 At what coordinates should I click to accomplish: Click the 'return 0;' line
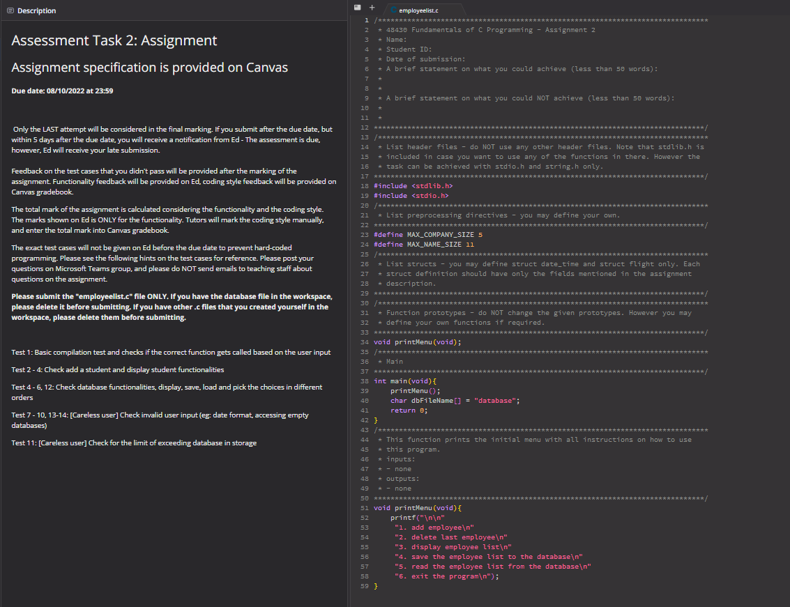[409, 410]
